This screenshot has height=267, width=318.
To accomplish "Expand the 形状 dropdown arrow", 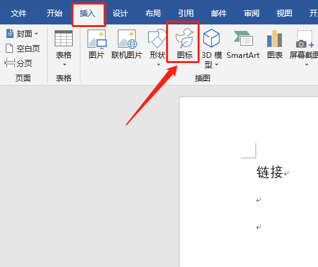I will (158, 64).
